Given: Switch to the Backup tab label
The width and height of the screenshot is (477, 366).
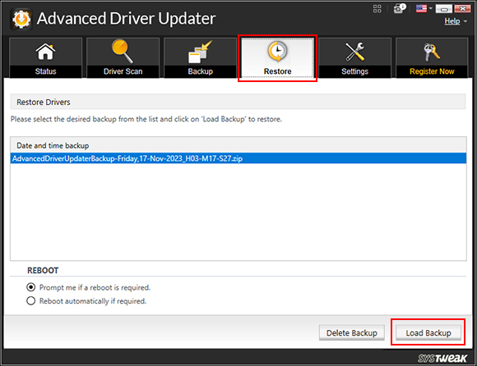Looking at the screenshot, I should point(200,71).
